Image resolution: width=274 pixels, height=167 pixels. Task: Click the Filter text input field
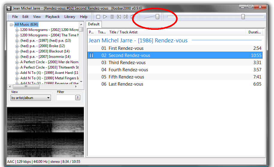tap(66, 98)
